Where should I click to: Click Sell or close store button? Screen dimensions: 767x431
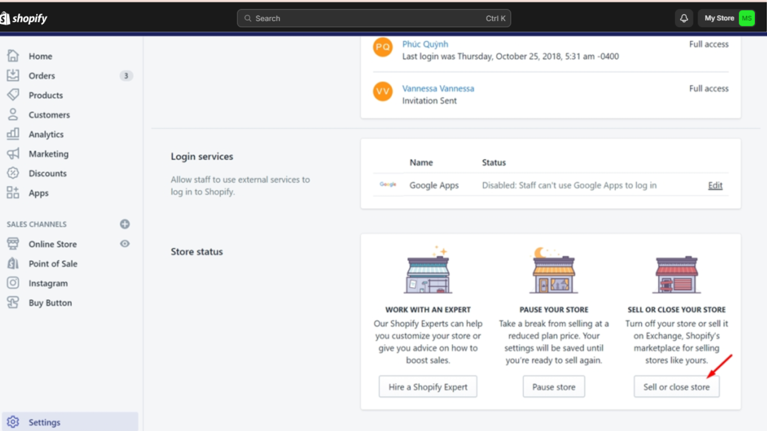676,386
